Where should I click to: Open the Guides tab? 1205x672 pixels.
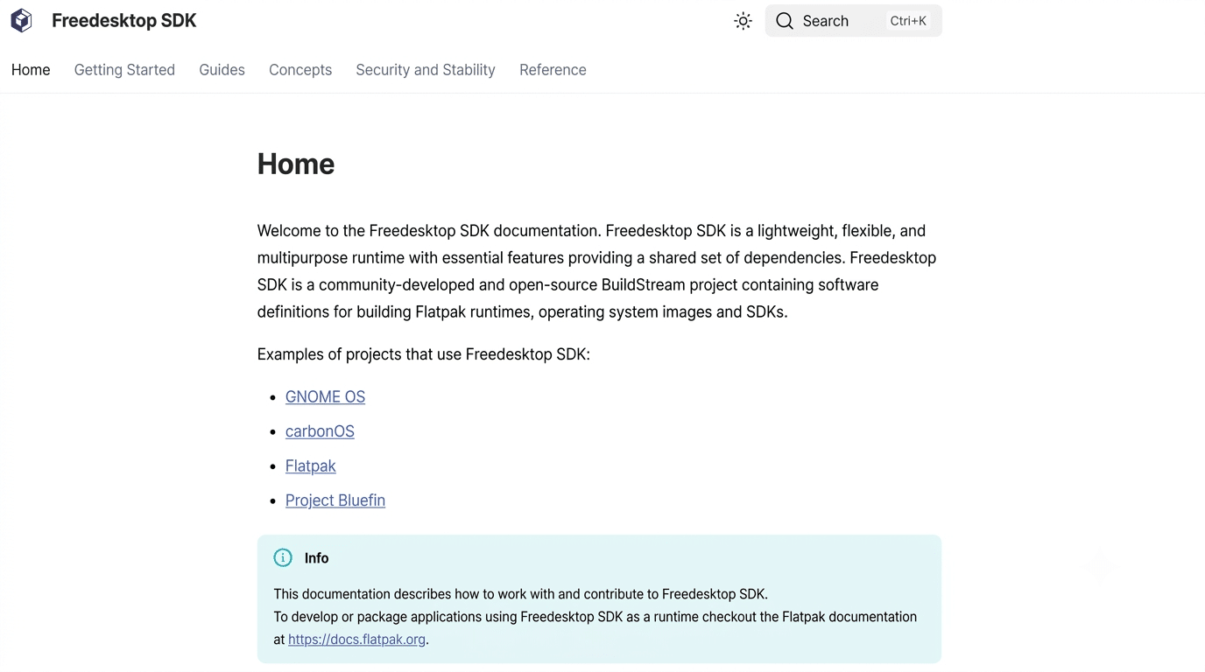[x=222, y=70]
